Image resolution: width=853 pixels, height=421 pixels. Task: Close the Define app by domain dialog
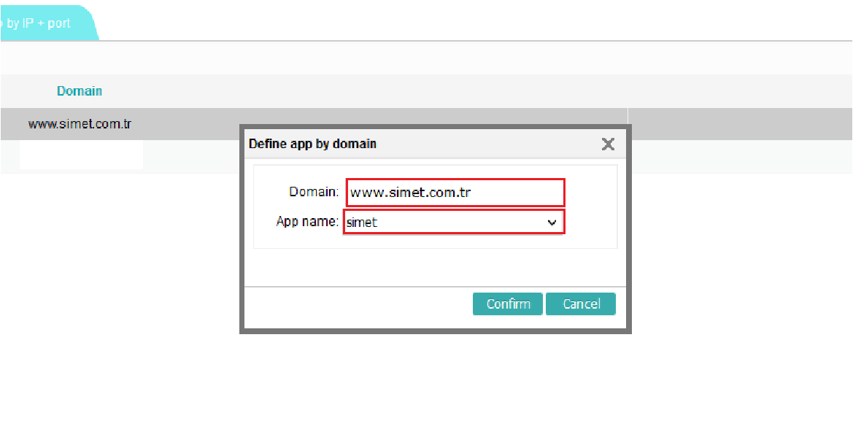pyautogui.click(x=607, y=144)
